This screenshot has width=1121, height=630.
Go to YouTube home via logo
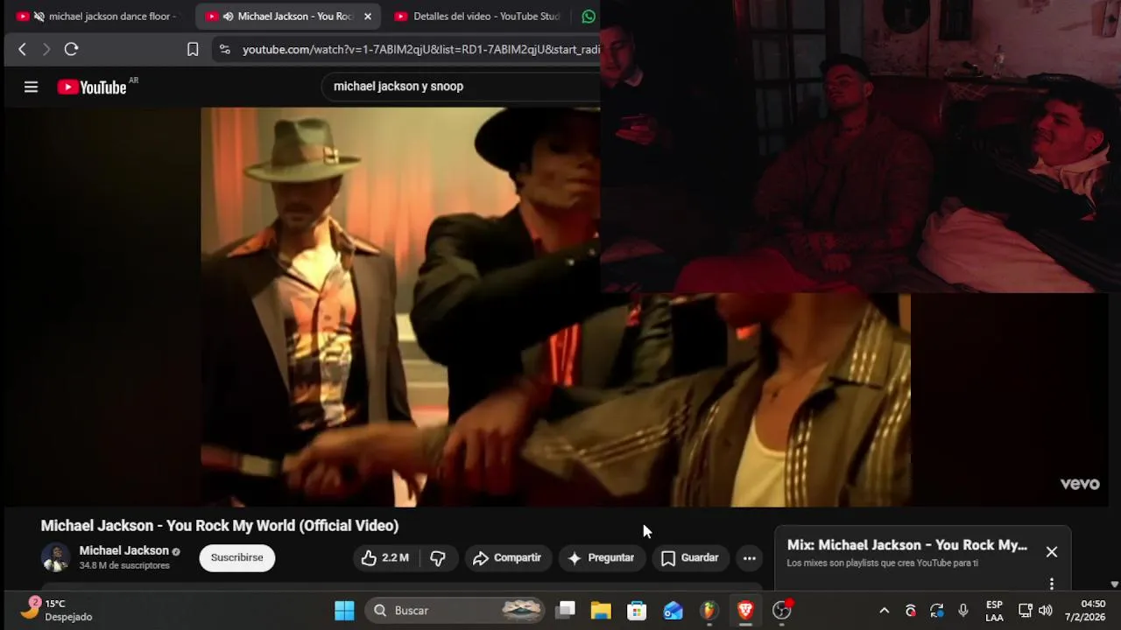(92, 87)
